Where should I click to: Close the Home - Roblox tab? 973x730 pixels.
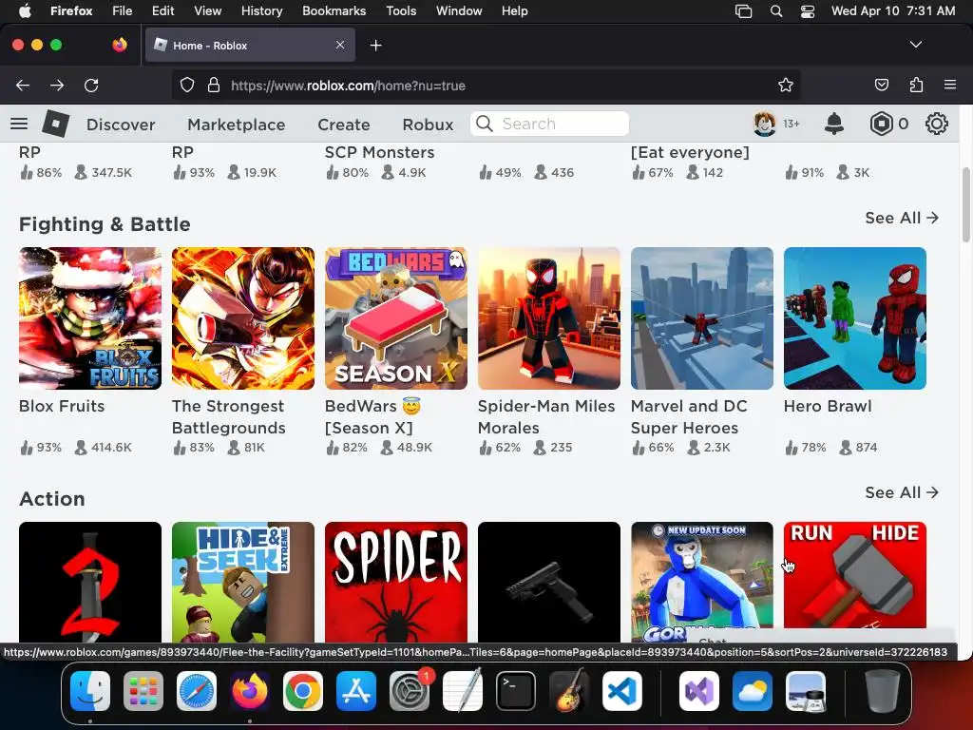[340, 45]
